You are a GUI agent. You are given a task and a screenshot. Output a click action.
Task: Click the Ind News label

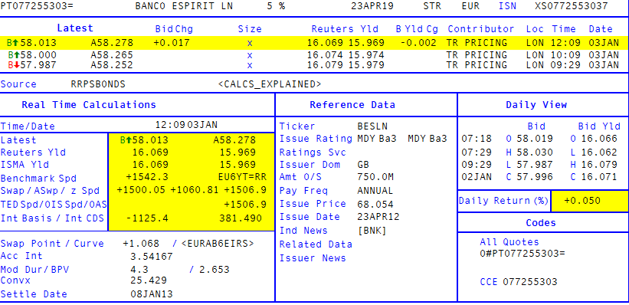click(303, 231)
